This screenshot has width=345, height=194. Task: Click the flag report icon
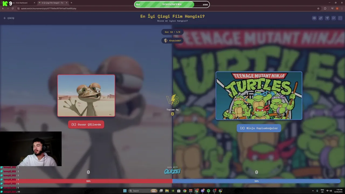pyautogui.click(x=334, y=18)
